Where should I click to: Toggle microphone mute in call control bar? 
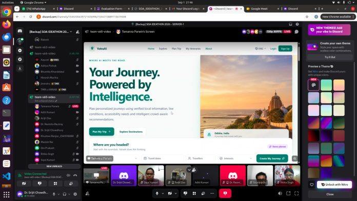pyautogui.click(x=157, y=193)
